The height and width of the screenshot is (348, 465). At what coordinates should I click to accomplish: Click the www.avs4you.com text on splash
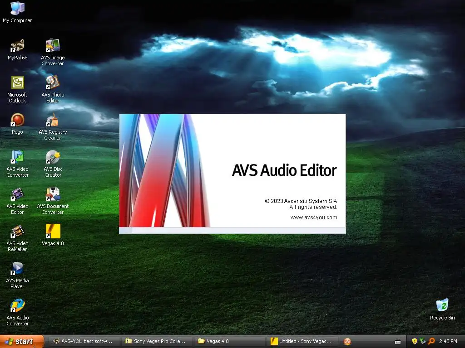(x=313, y=217)
